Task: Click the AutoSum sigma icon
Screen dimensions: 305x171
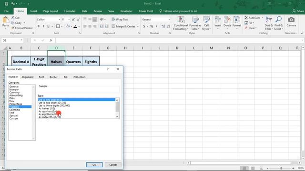Action: coord(246,18)
